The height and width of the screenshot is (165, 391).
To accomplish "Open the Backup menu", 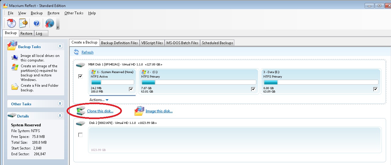I will [x=37, y=13].
